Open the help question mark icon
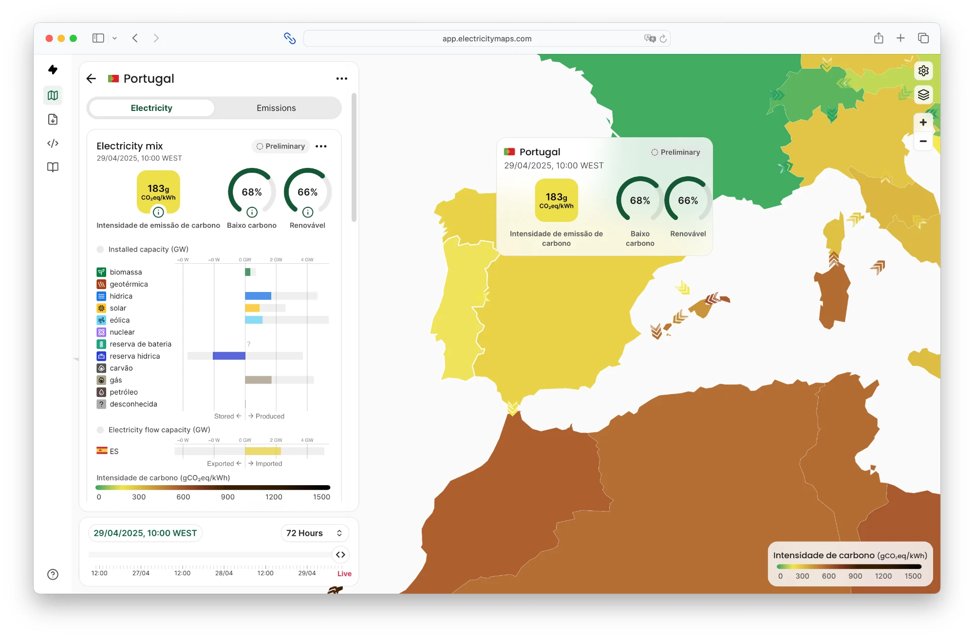 53,574
